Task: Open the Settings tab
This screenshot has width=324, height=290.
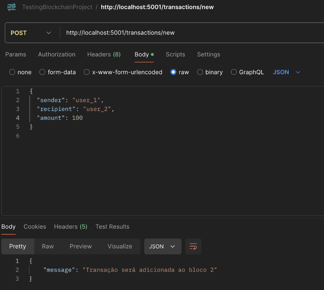Action: click(x=208, y=54)
